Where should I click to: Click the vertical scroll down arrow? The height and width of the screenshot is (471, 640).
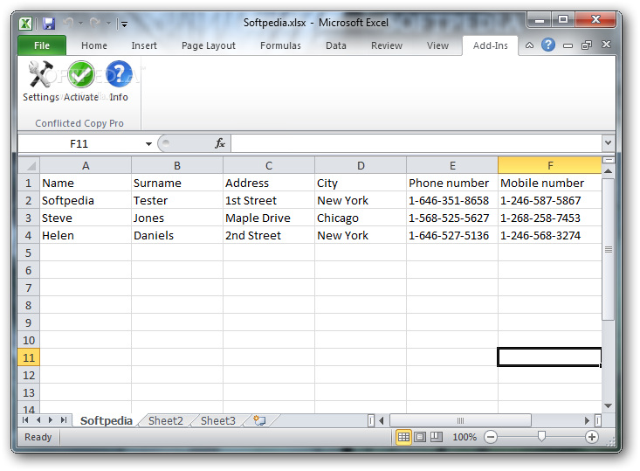coord(609,405)
